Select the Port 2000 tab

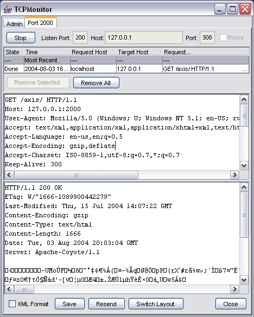[40, 23]
